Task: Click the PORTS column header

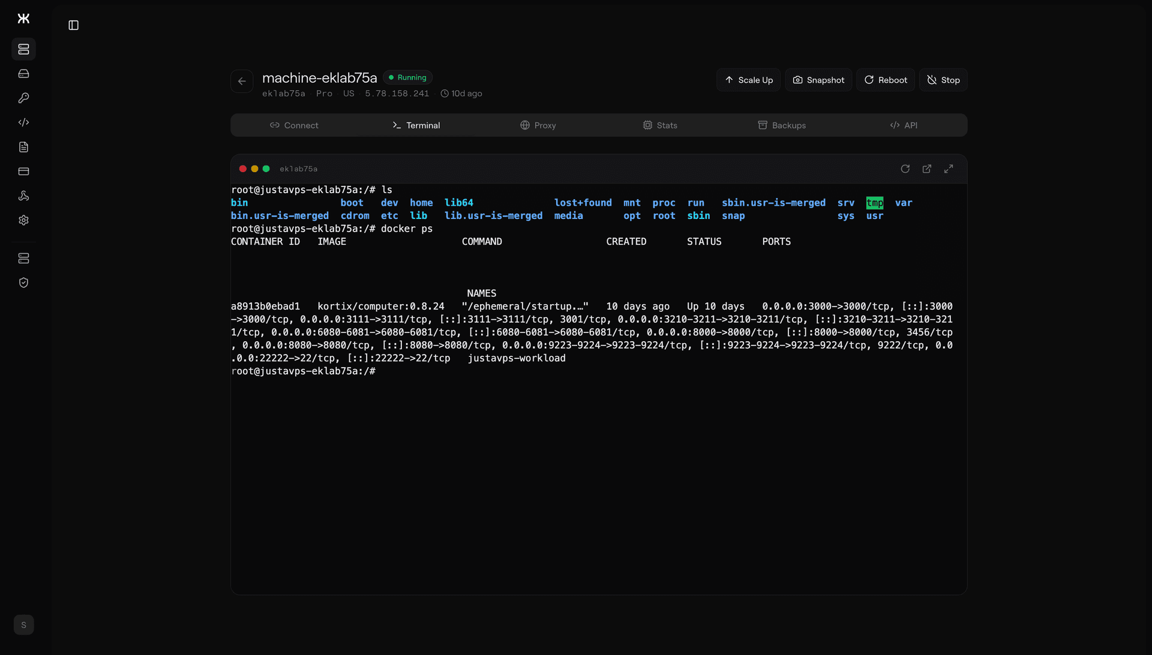Action: (x=776, y=242)
